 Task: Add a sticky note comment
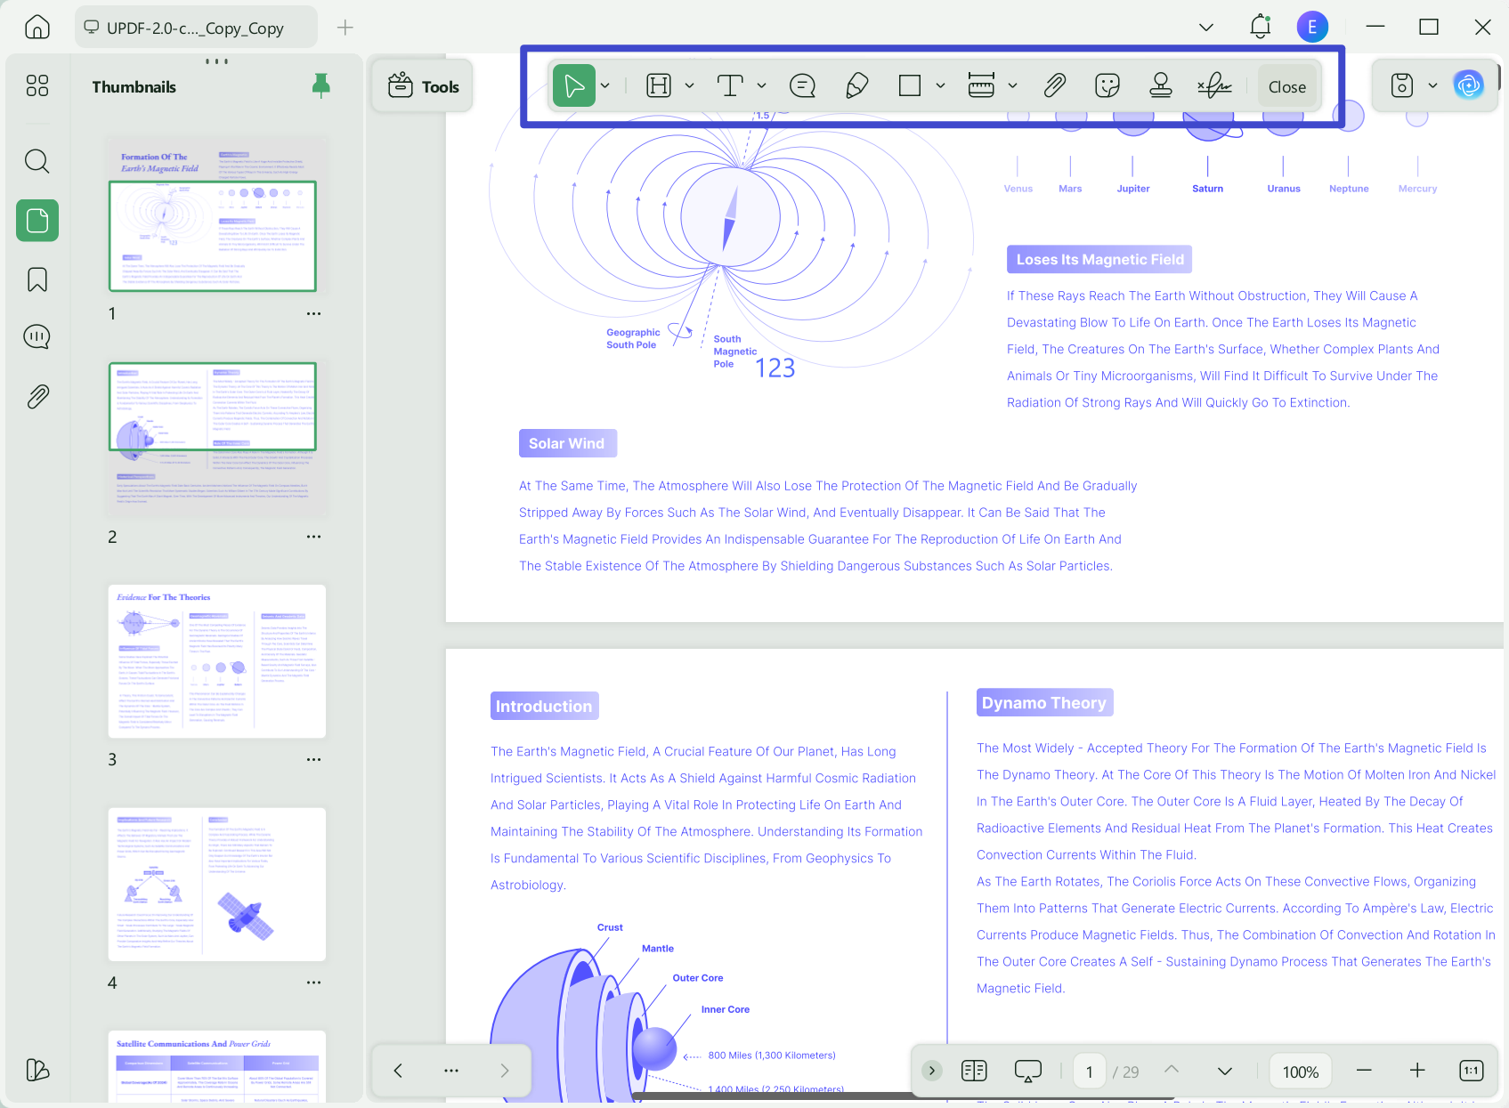(802, 86)
